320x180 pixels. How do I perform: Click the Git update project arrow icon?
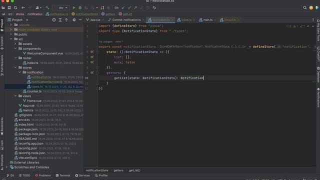(123, 8)
